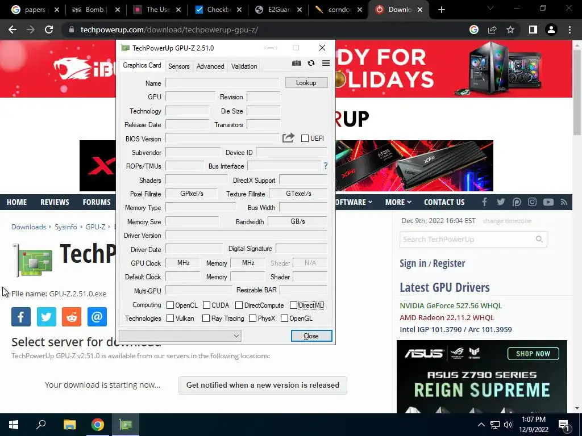
Task: Toggle the CUDA checkbox
Action: pos(206,305)
